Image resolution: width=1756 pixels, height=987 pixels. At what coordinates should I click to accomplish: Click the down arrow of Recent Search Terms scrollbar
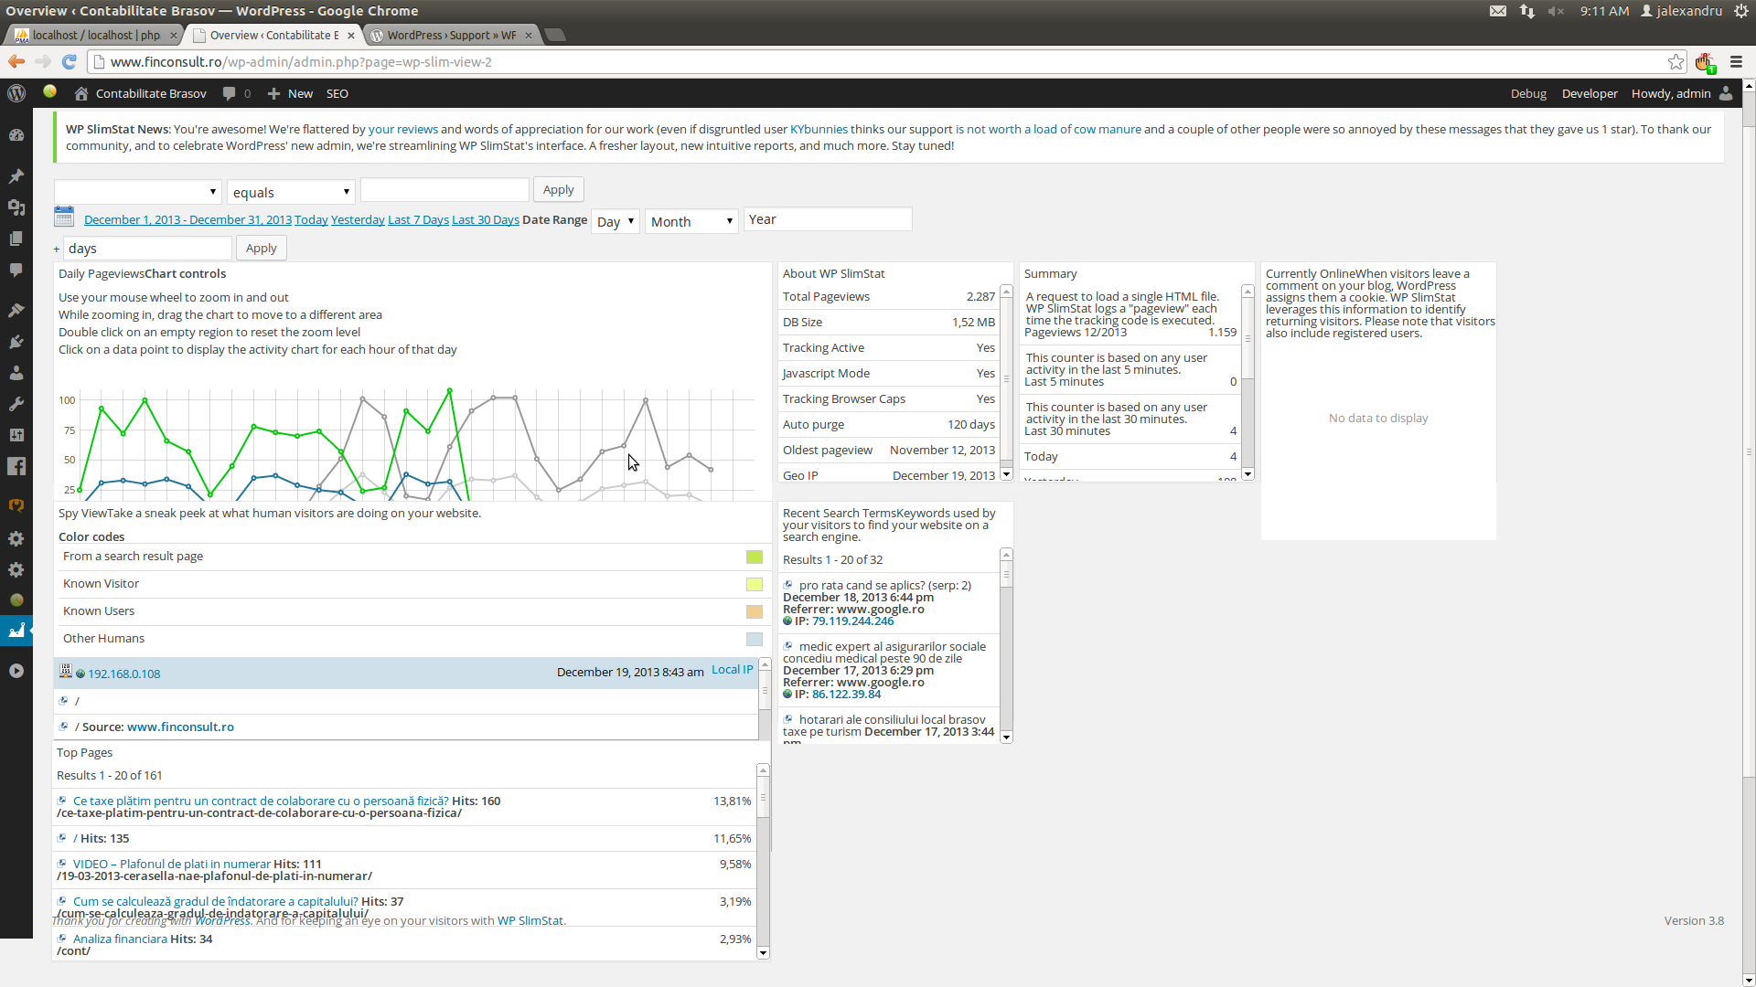pos(1006,737)
